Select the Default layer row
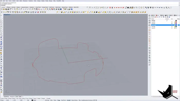The height and width of the screenshot is (101, 180). point(165,21)
